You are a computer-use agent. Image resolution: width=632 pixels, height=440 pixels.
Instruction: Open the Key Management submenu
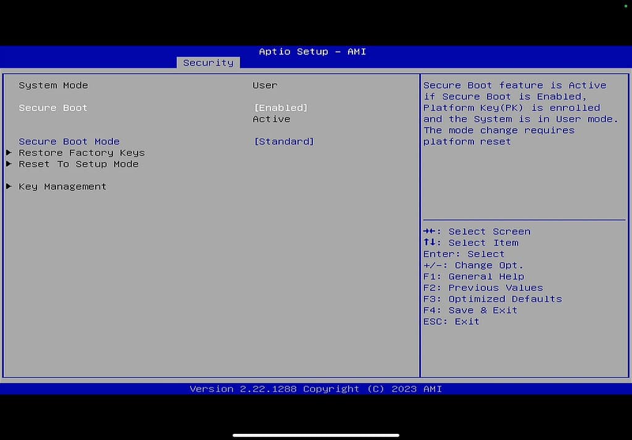coord(62,187)
